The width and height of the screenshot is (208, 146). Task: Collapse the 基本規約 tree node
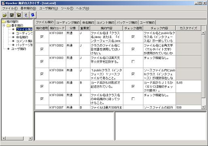[x=4, y=26]
